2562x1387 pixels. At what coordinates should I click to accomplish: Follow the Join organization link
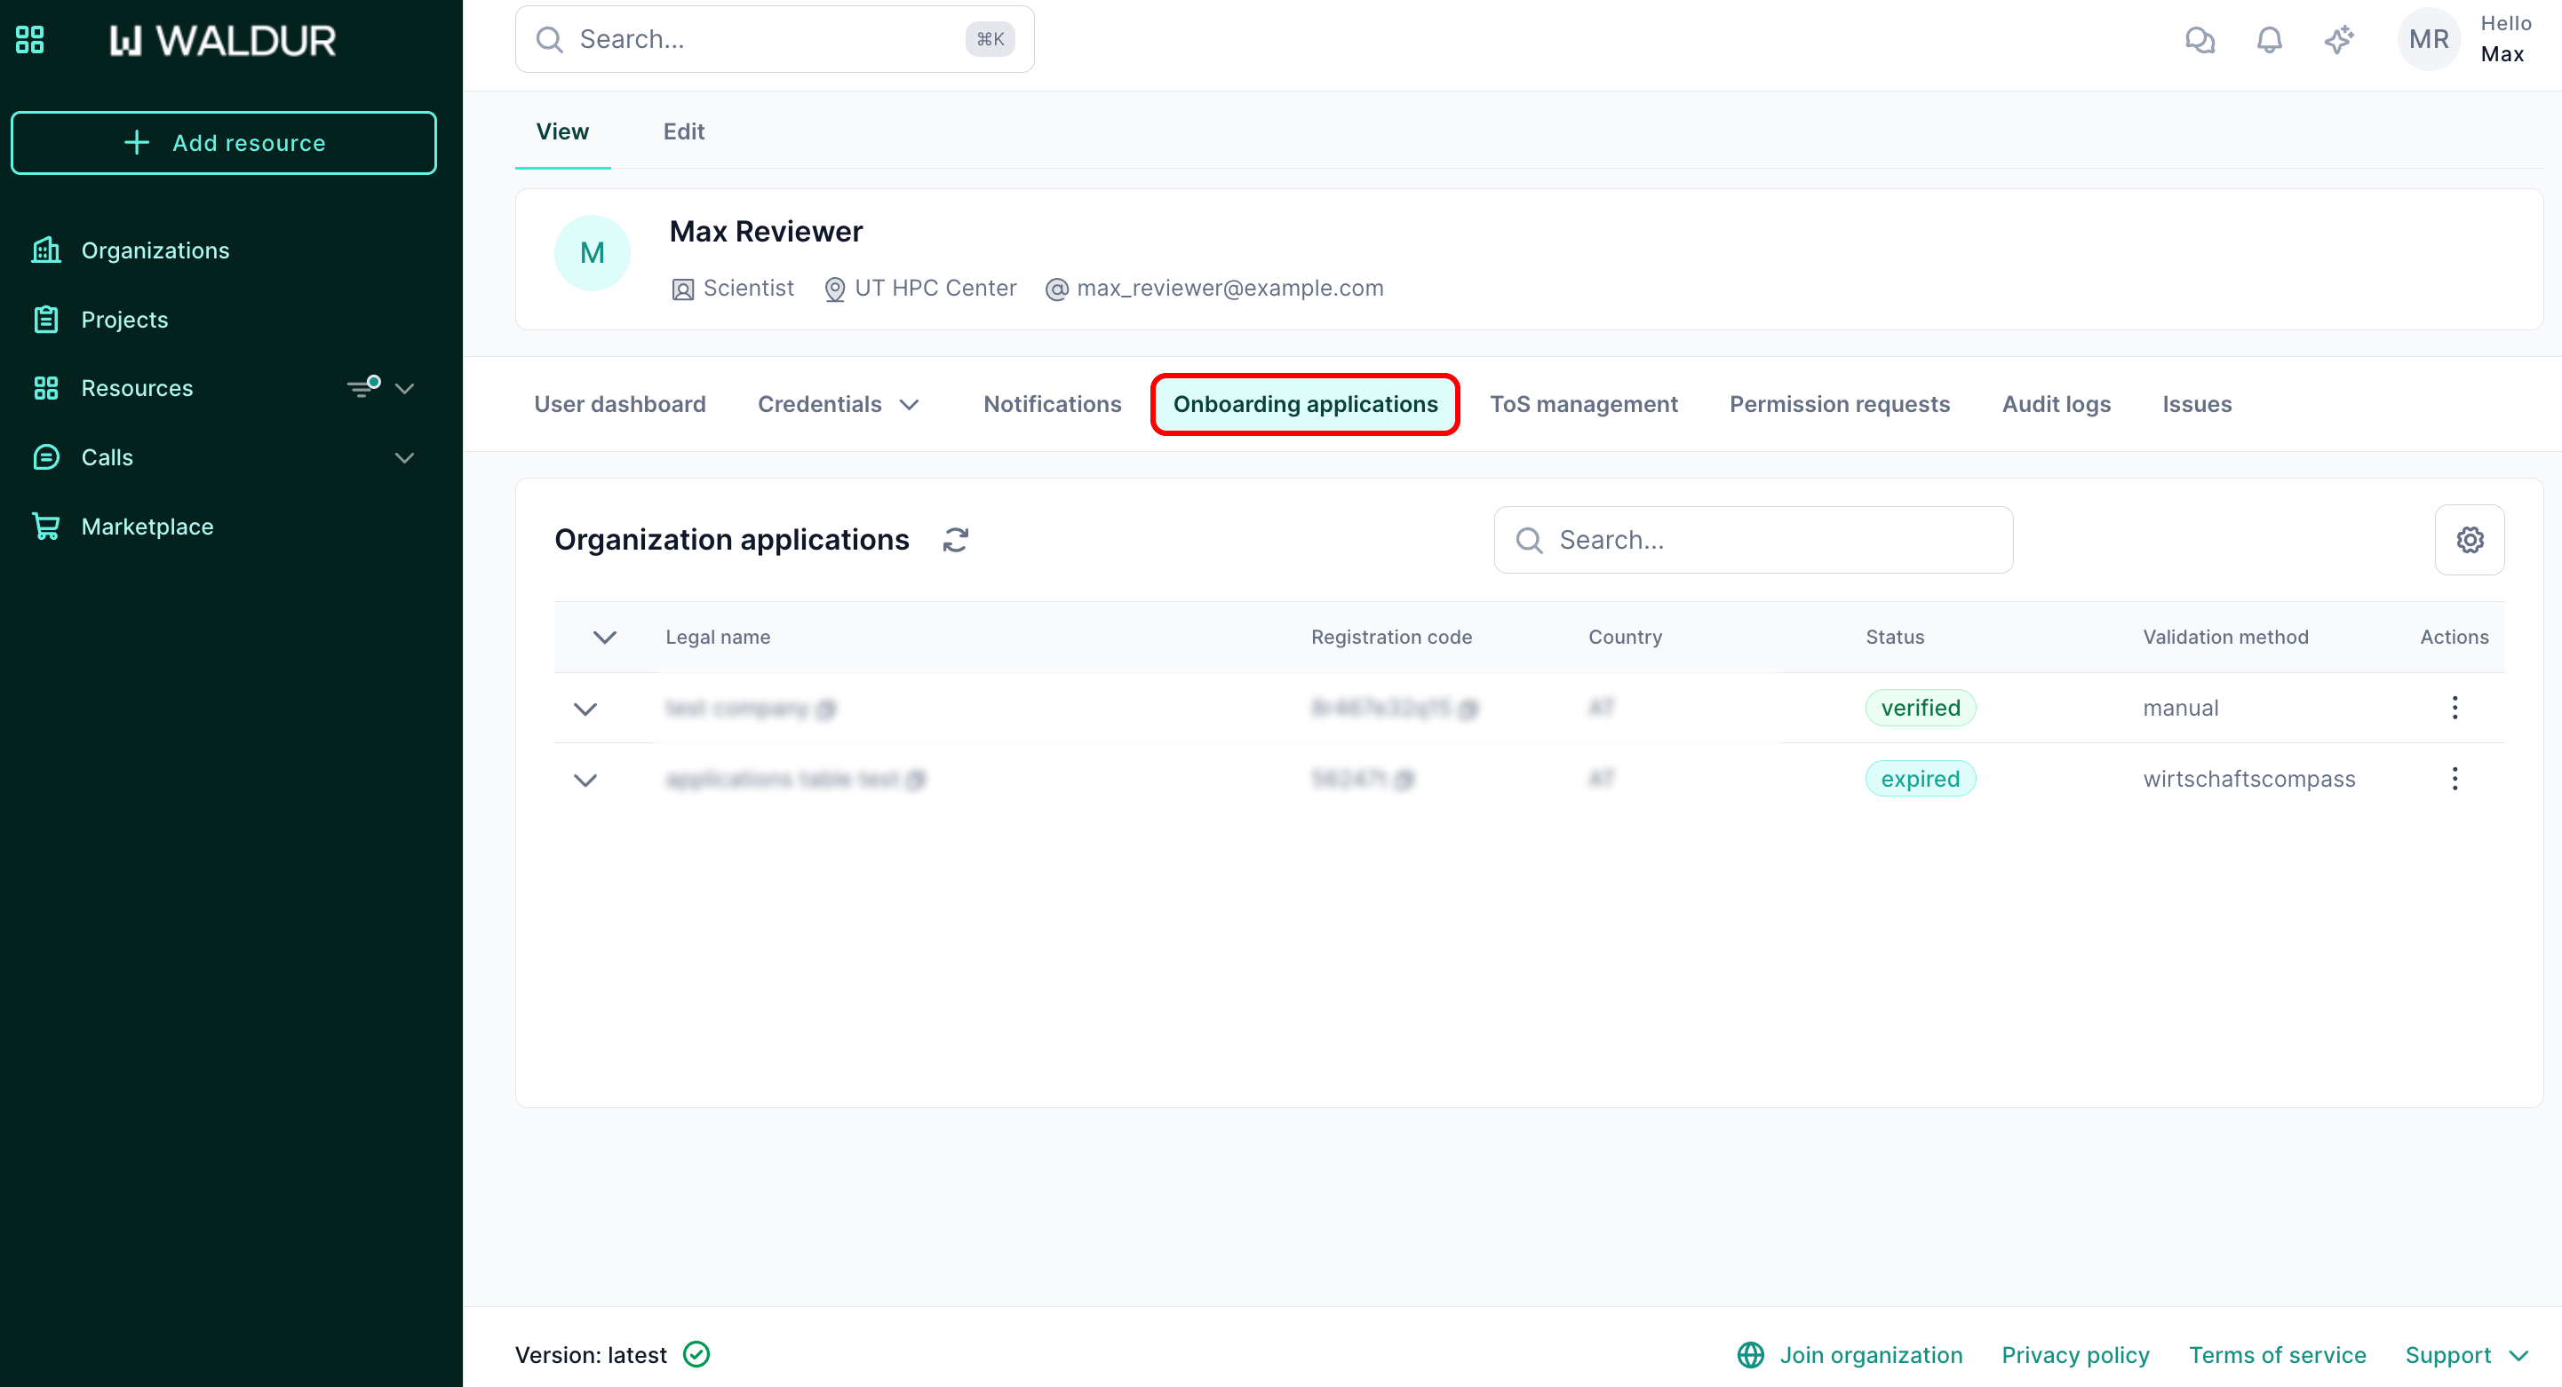(x=1870, y=1354)
